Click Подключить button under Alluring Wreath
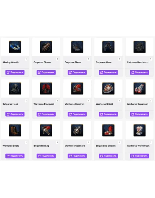The height and width of the screenshot is (198, 155). 15,73
